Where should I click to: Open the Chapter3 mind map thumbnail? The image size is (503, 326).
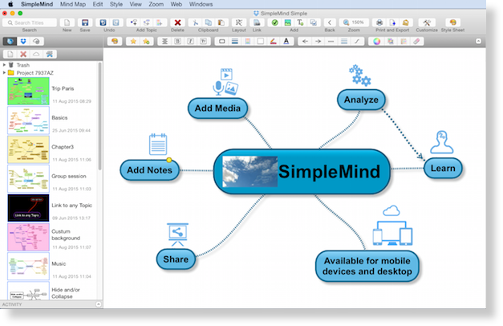click(28, 149)
